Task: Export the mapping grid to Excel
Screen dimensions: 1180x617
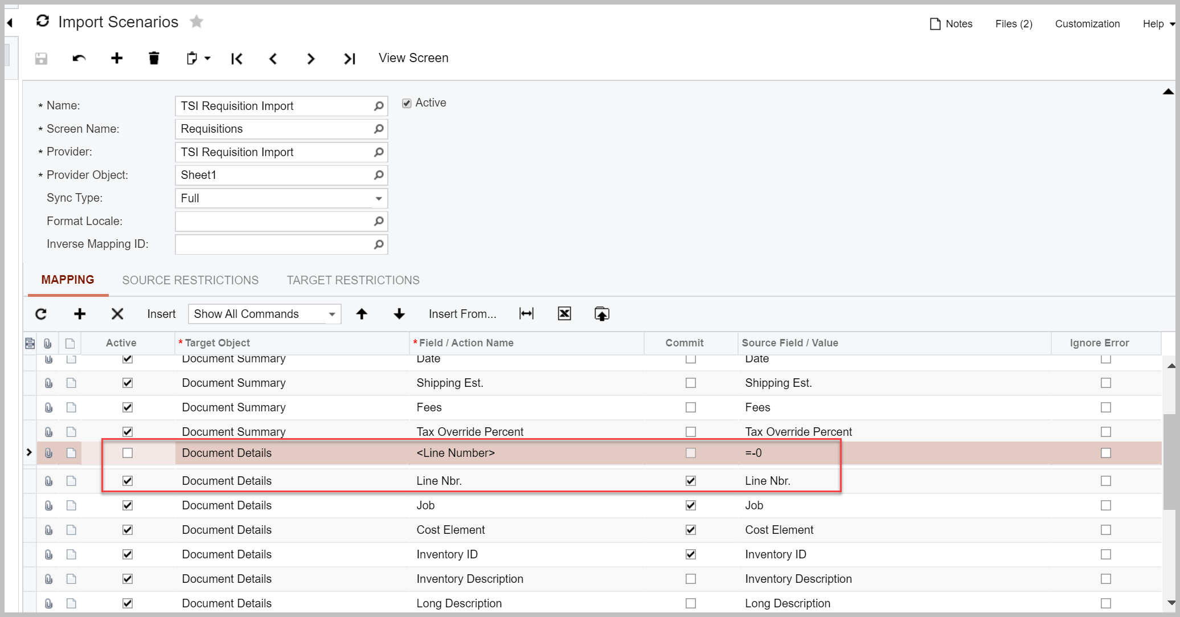Action: tap(564, 313)
